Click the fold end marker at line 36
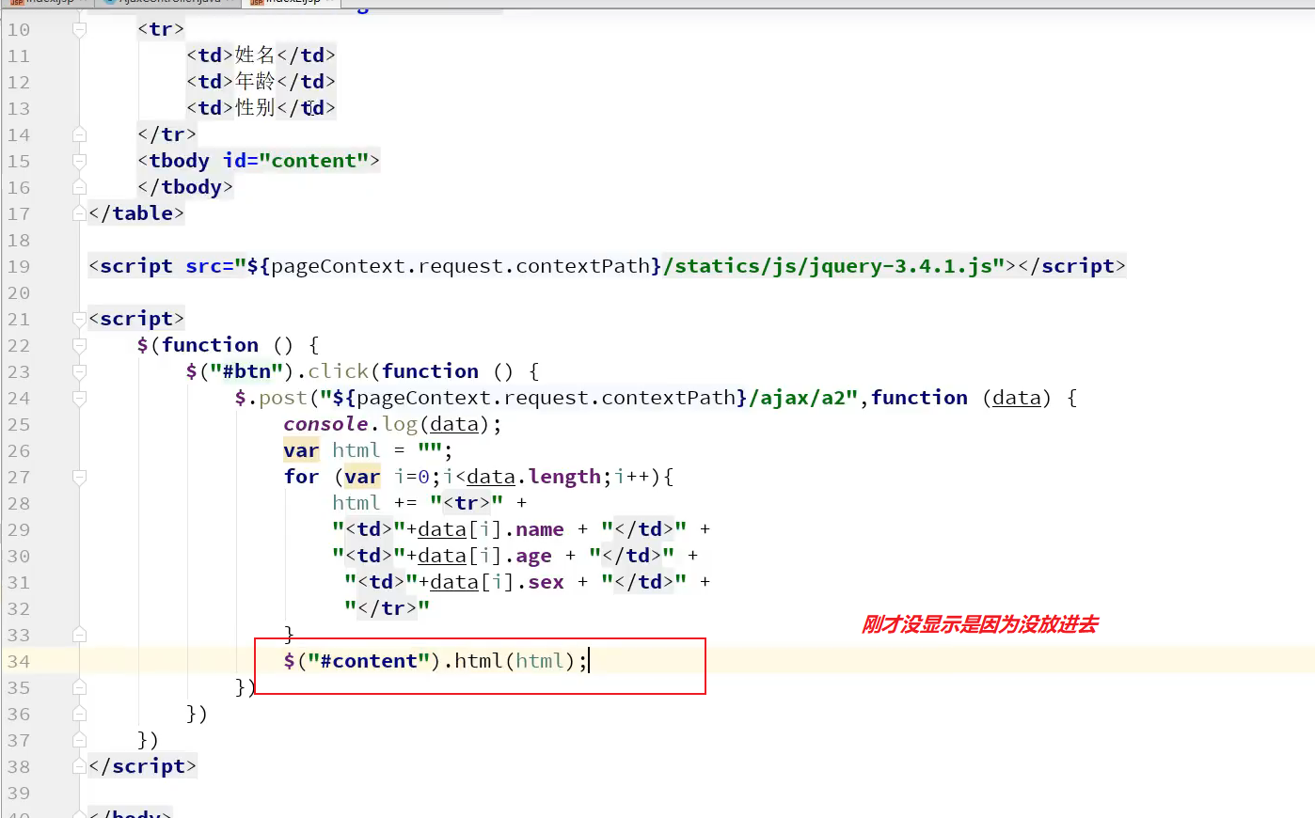This screenshot has width=1315, height=818. [x=79, y=714]
